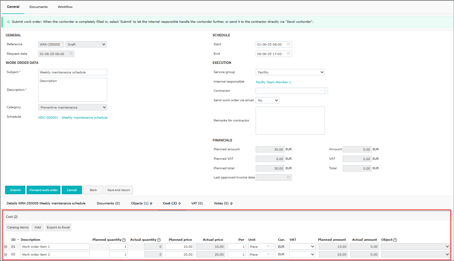Show the Actual quantity help icon

coord(159,240)
